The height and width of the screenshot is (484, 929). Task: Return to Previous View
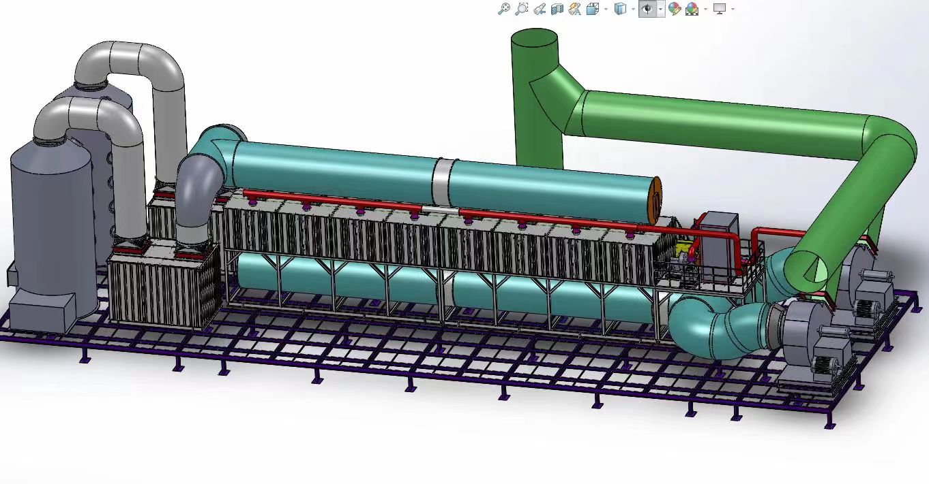point(540,9)
